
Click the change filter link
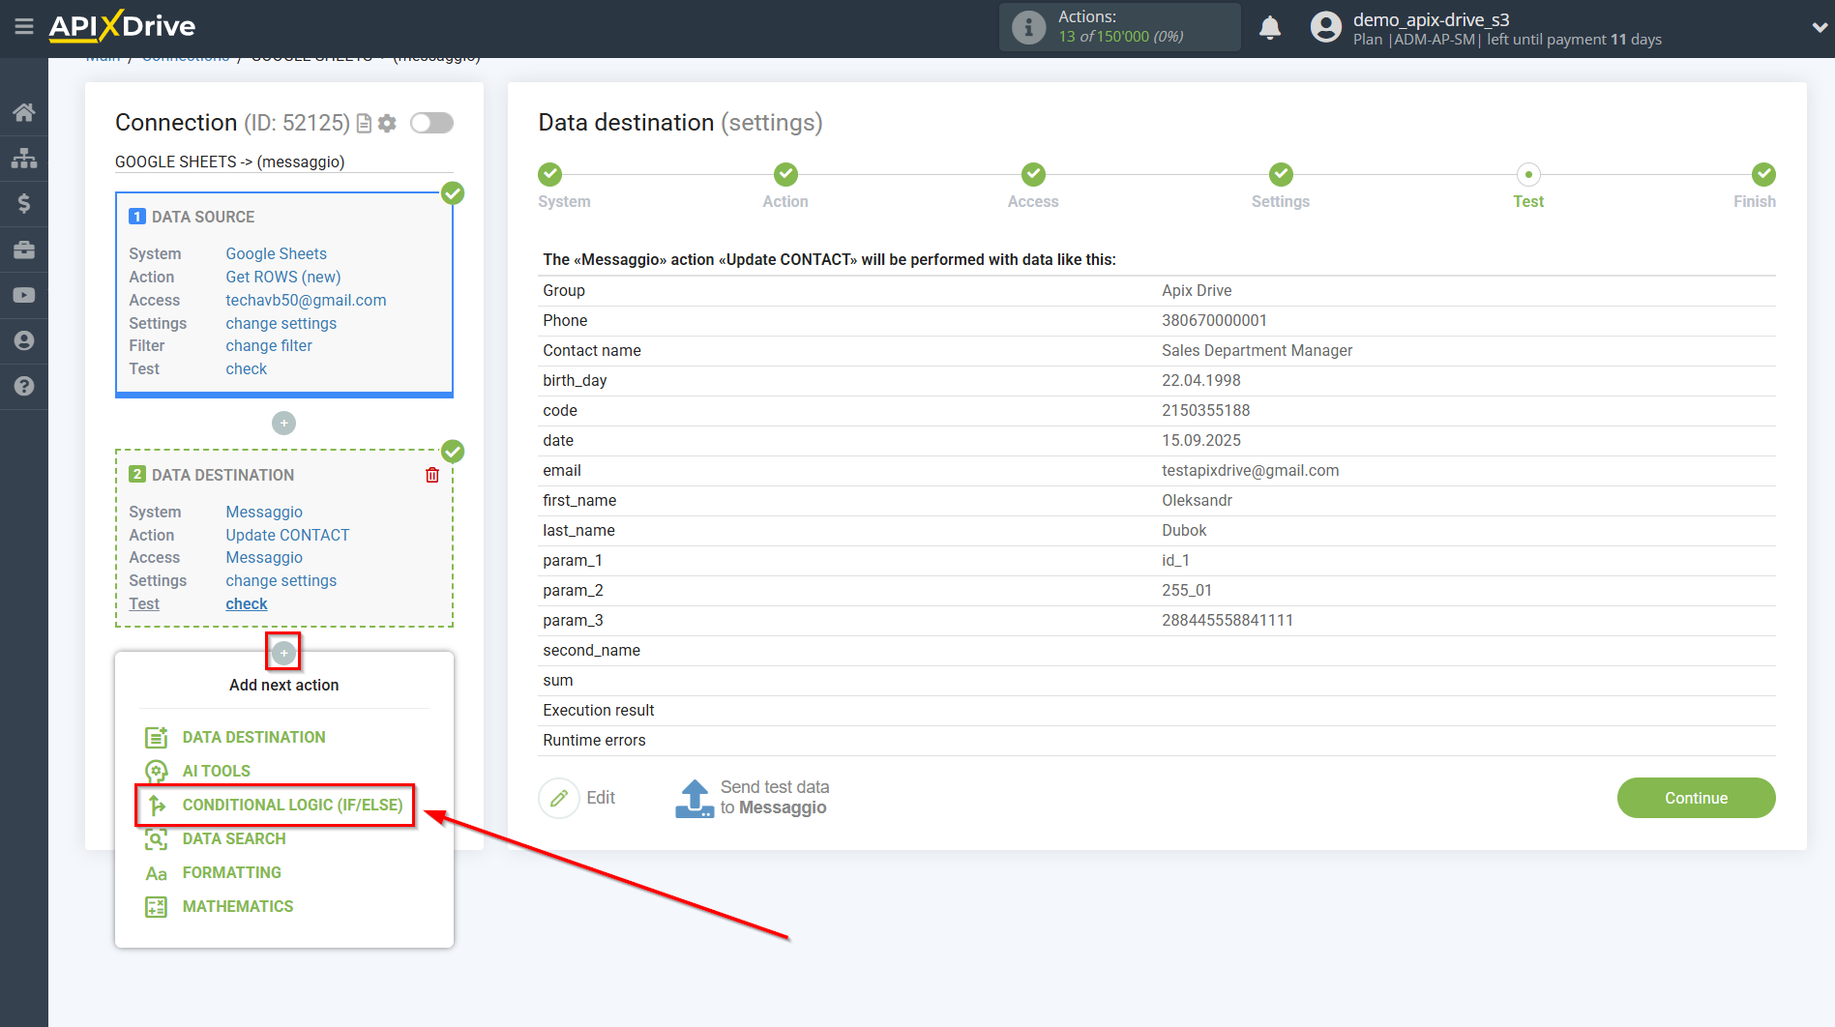pyautogui.click(x=269, y=345)
